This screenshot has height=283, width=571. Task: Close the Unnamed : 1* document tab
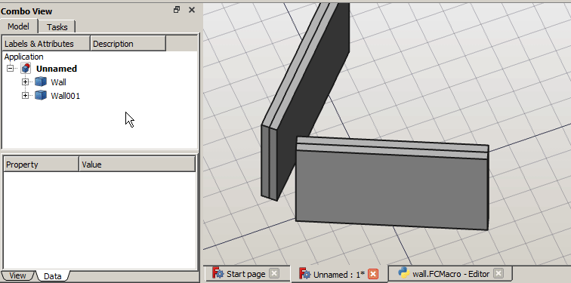pos(373,273)
